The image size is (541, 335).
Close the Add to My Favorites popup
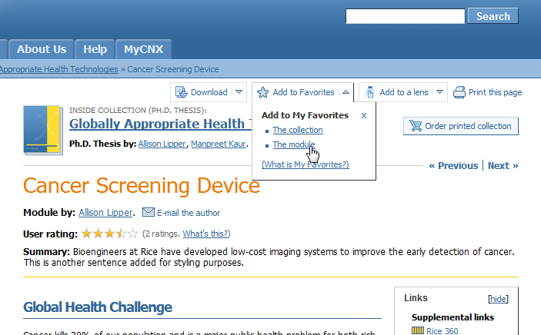(364, 116)
